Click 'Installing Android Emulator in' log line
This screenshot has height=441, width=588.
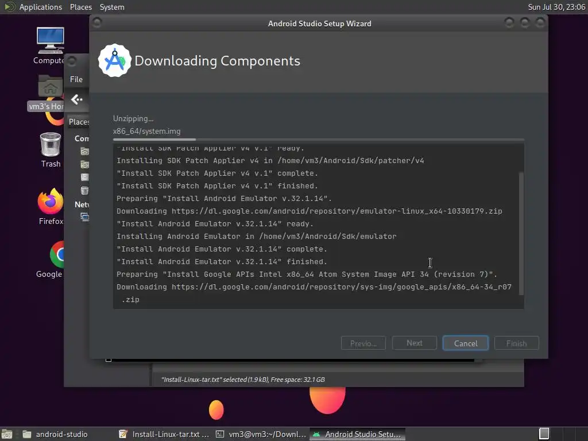point(257,236)
